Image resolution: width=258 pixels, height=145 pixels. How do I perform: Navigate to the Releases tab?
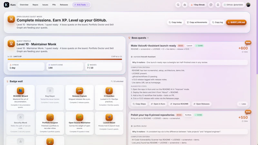(x=64, y=5)
